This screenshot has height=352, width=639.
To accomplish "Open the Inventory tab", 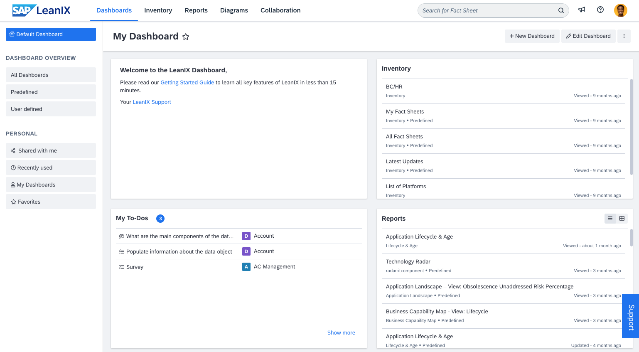I will (158, 10).
